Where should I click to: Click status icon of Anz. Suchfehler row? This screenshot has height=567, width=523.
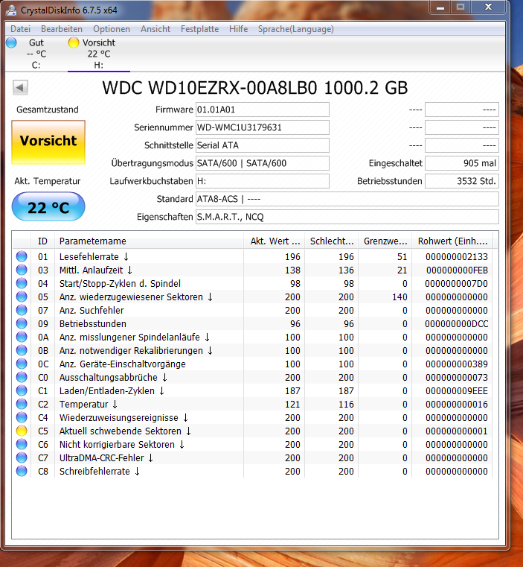[x=22, y=310]
